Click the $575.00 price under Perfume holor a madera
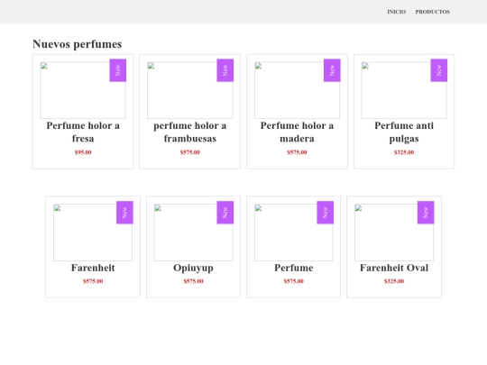 click(297, 152)
